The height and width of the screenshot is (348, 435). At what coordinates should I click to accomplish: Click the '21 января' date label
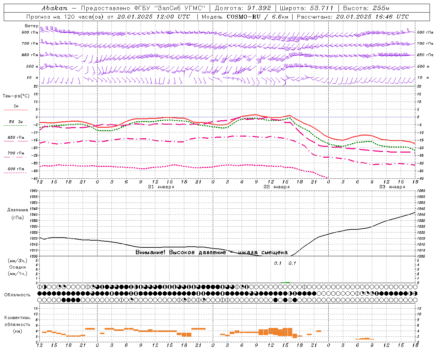[x=161, y=187]
